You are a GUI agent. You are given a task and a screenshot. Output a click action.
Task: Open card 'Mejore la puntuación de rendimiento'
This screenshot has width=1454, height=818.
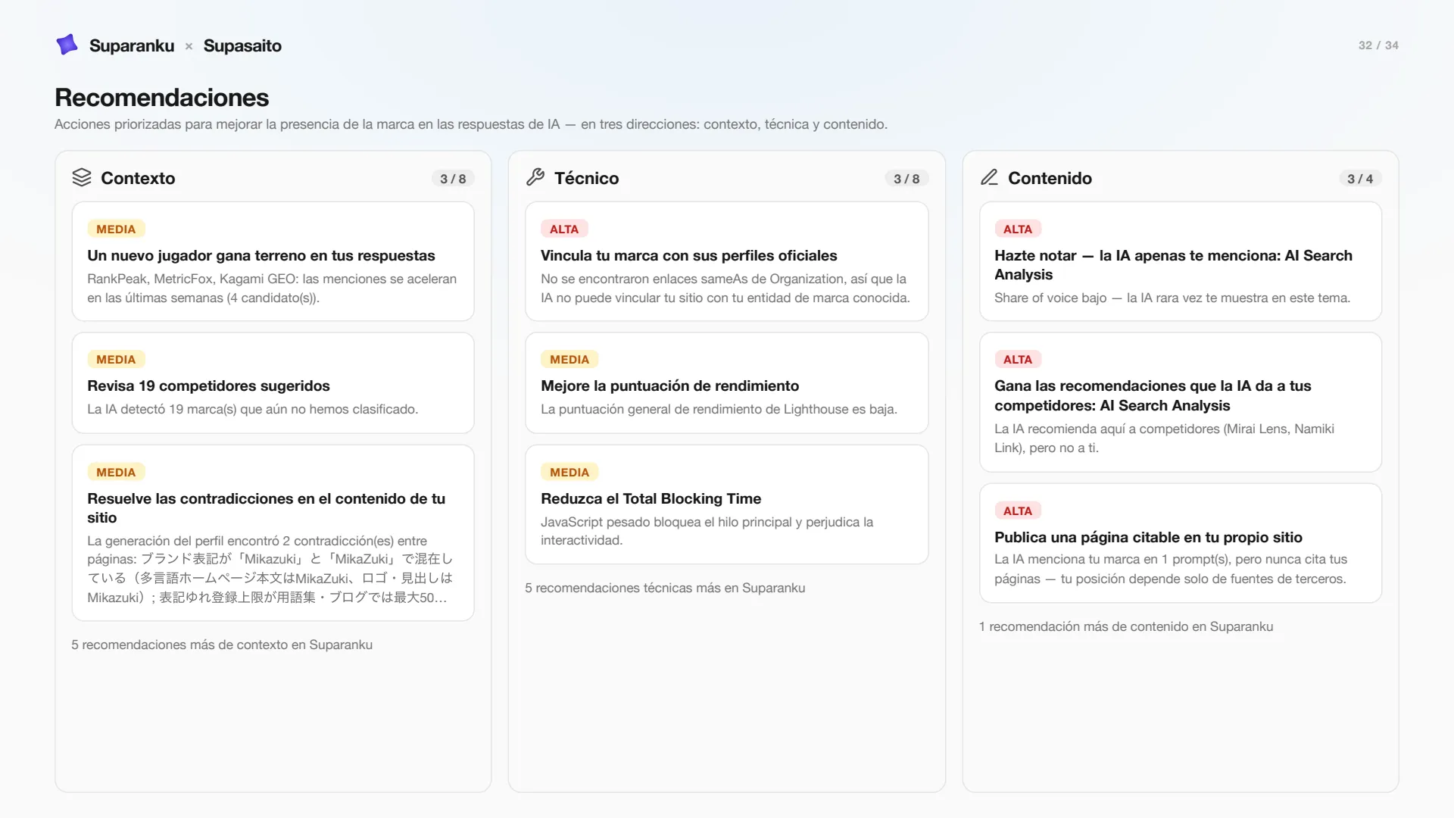tap(727, 382)
